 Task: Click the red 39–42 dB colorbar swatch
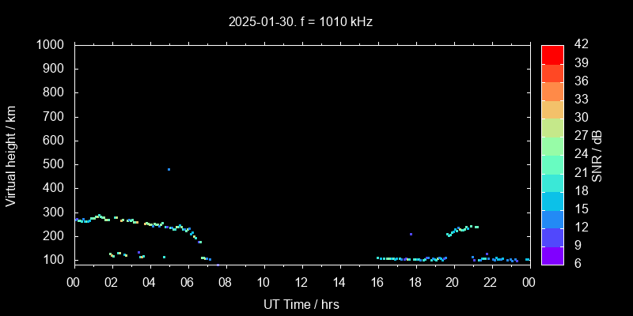(552, 54)
